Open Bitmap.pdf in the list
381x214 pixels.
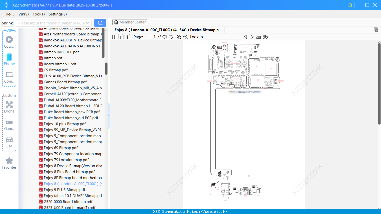(x=51, y=58)
